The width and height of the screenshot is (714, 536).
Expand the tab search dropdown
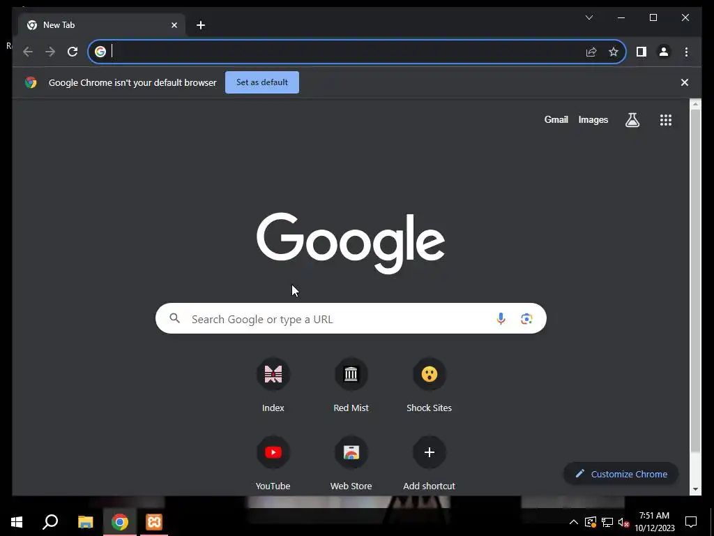click(x=589, y=17)
